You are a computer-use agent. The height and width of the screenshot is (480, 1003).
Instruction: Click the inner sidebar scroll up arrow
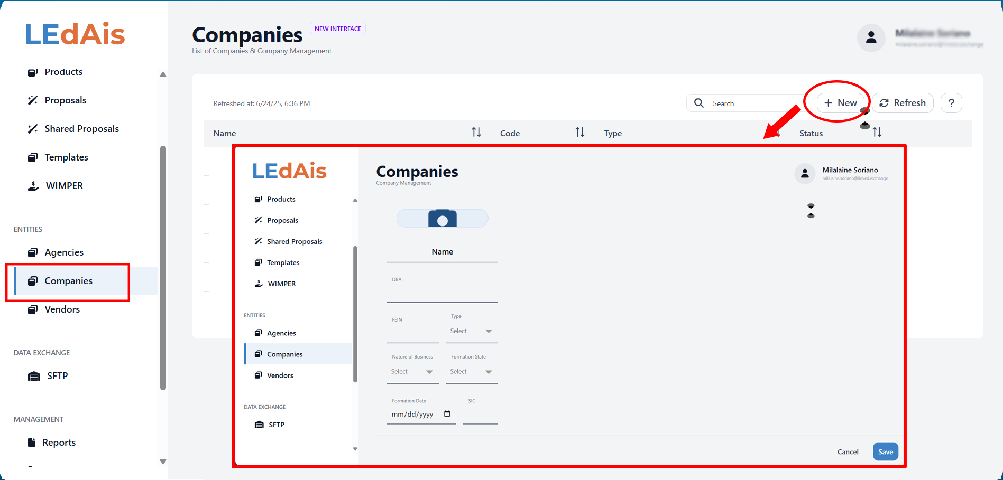click(355, 201)
